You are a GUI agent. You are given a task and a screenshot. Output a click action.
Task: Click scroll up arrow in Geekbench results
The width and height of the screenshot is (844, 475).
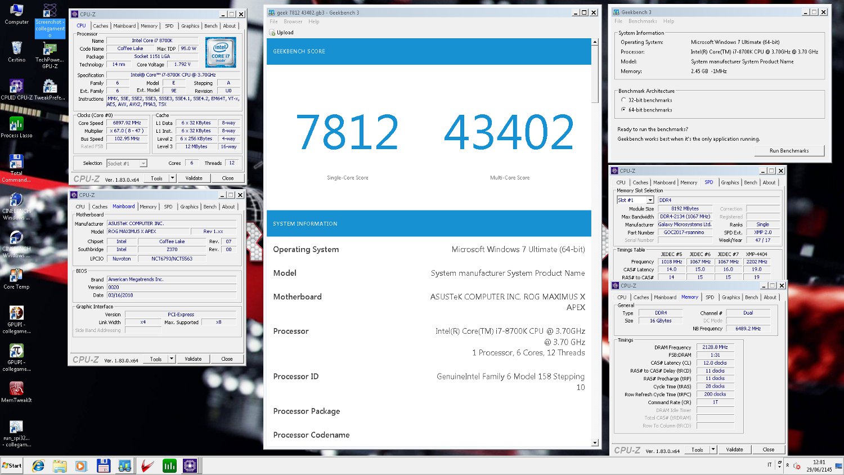(x=595, y=42)
